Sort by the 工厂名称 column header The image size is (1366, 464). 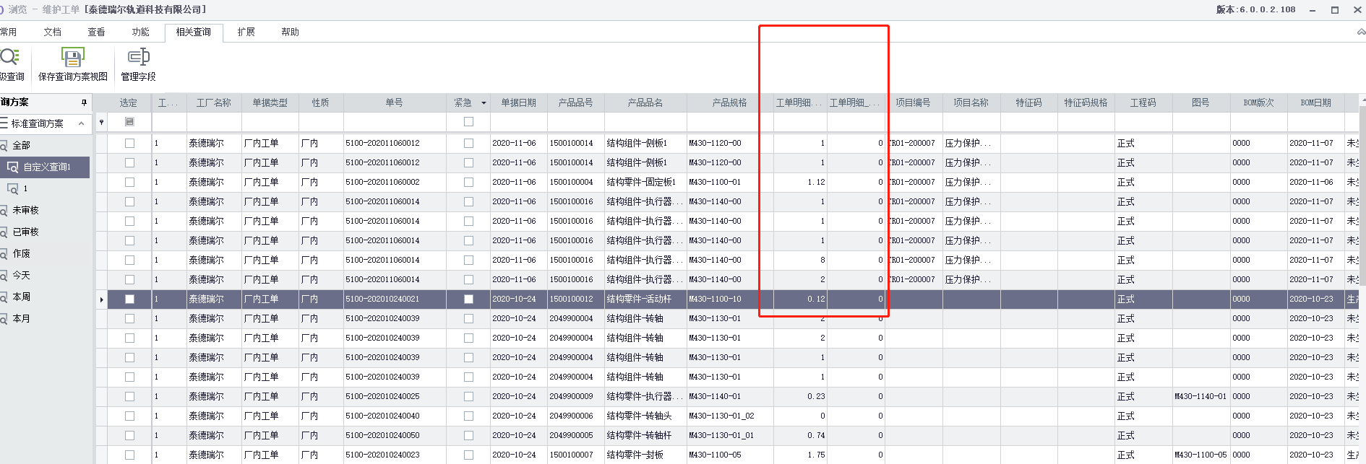click(213, 103)
